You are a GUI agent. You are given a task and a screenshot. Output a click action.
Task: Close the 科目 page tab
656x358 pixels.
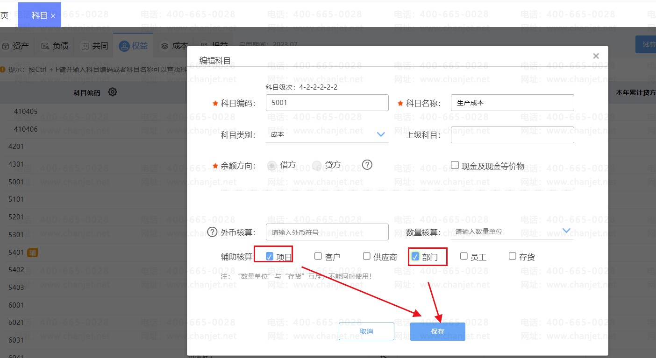53,16
